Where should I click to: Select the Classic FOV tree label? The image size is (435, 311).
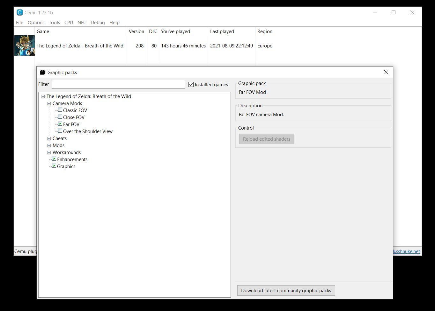coord(75,110)
